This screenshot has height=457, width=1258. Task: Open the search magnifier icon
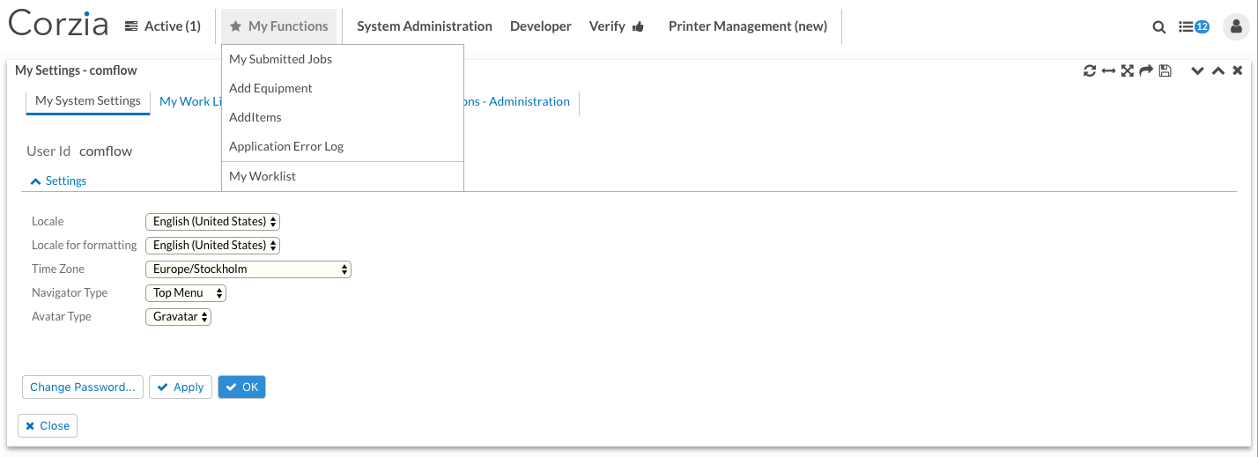[1159, 27]
